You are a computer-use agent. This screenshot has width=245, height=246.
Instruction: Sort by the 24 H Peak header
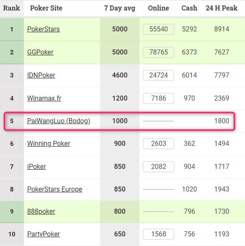click(x=222, y=8)
